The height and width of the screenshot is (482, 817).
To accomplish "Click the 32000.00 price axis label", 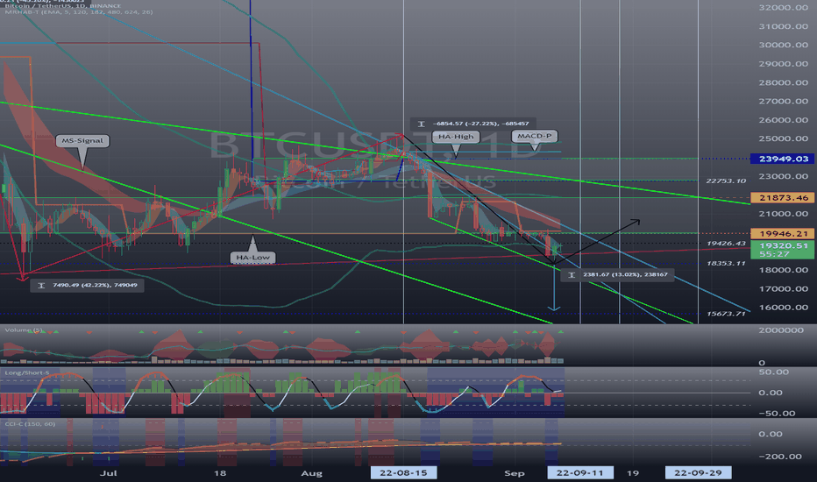I will pyautogui.click(x=783, y=7).
